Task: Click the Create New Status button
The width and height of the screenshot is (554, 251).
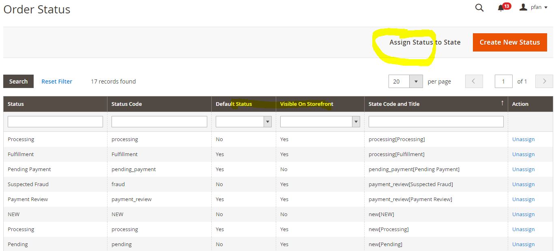Action: pyautogui.click(x=510, y=42)
